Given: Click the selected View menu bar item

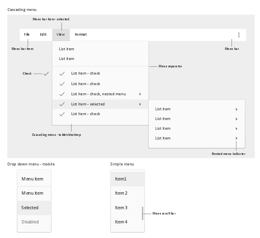Looking at the screenshot, I should (61, 35).
